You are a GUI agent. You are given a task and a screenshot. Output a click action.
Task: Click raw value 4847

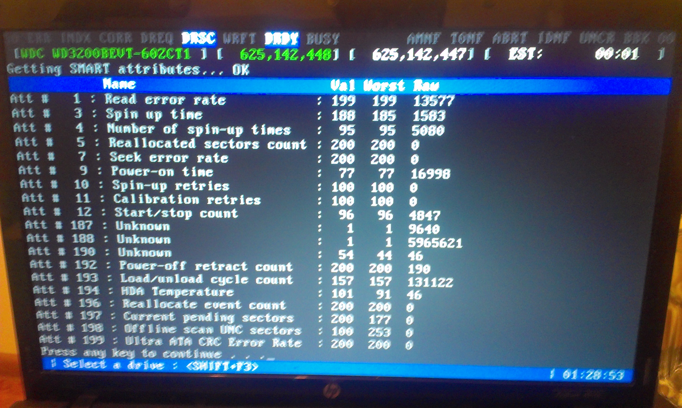[425, 215]
